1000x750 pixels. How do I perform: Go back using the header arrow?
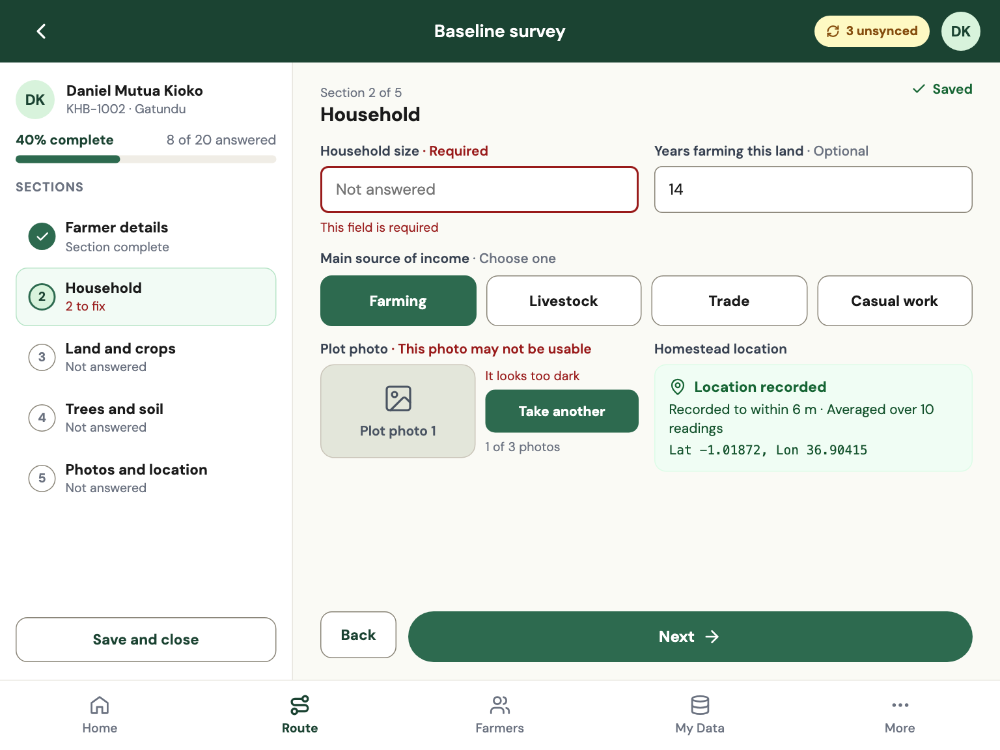[41, 31]
